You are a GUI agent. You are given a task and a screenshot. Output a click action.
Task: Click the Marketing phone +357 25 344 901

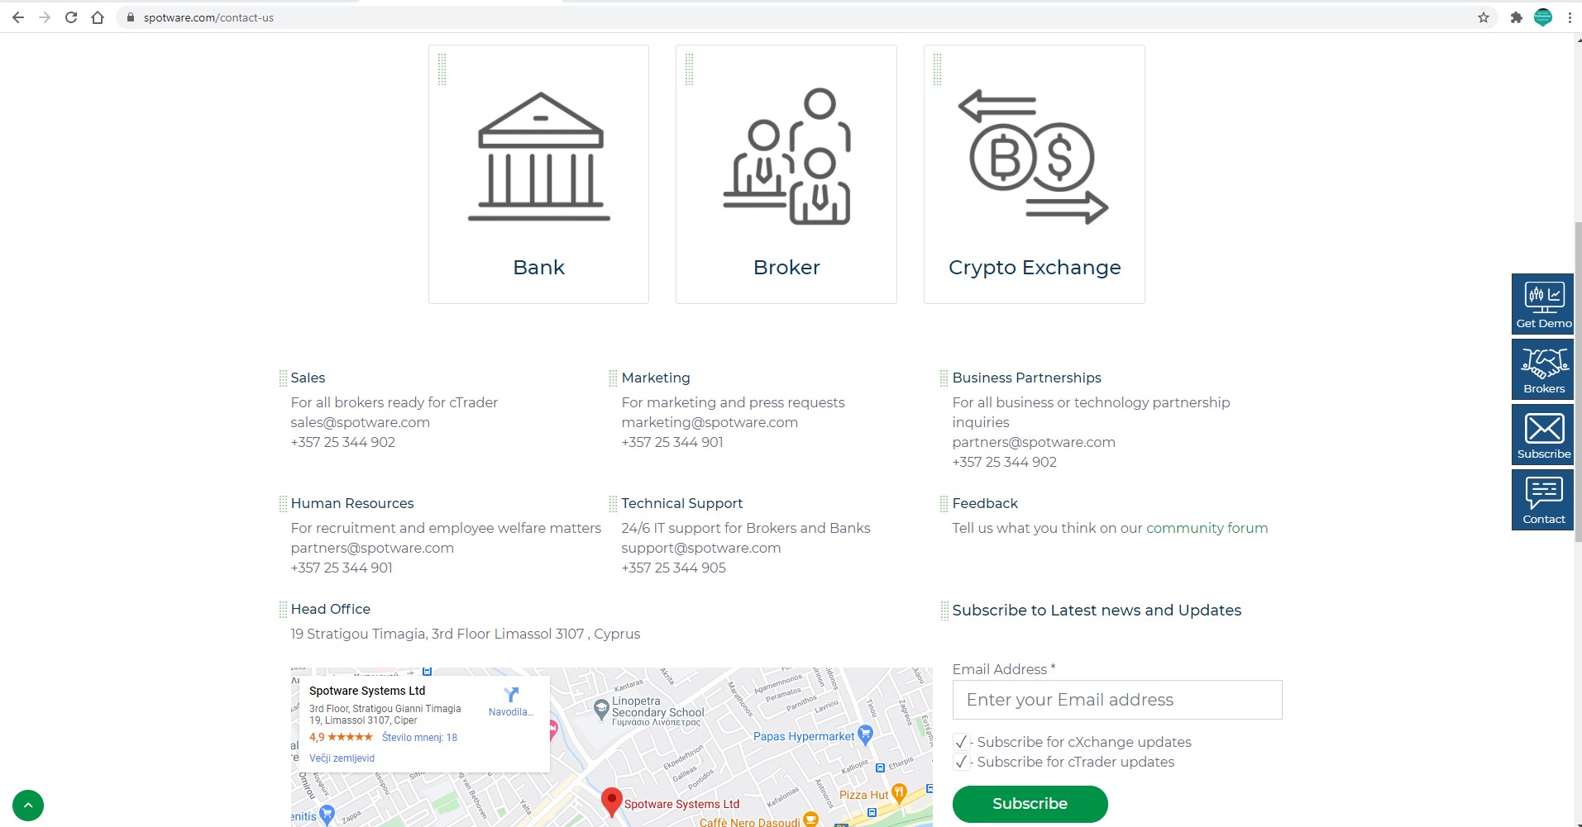coord(672,442)
